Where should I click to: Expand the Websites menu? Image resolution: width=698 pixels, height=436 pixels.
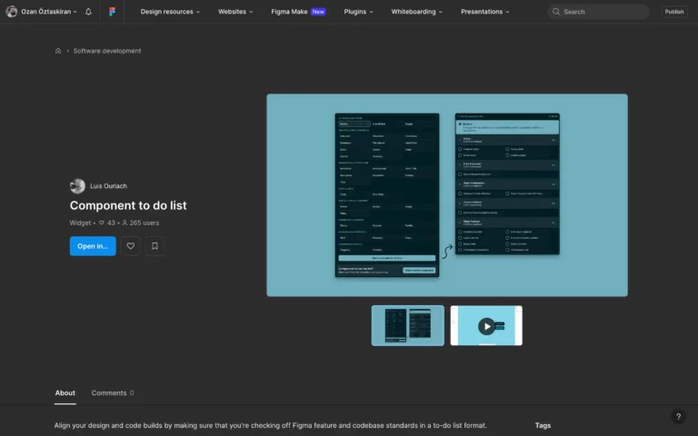235,12
